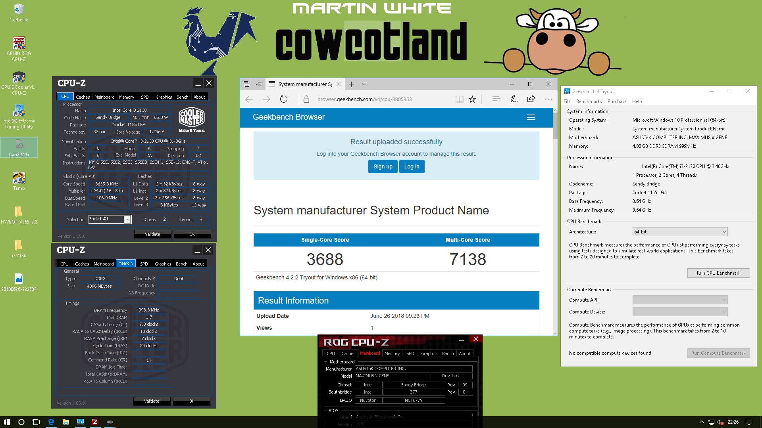Click the Sign up button
Screen dimensions: 762x428
click(x=383, y=166)
